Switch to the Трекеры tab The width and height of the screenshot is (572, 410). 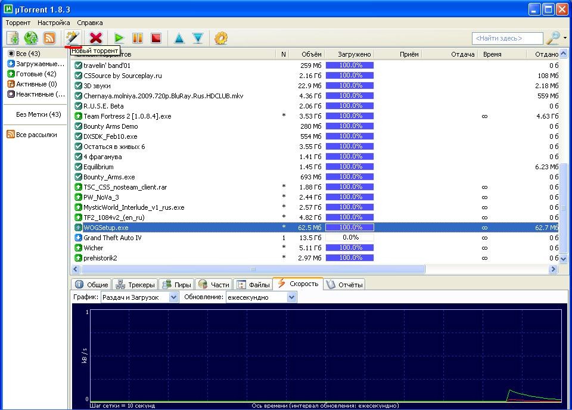click(x=135, y=284)
